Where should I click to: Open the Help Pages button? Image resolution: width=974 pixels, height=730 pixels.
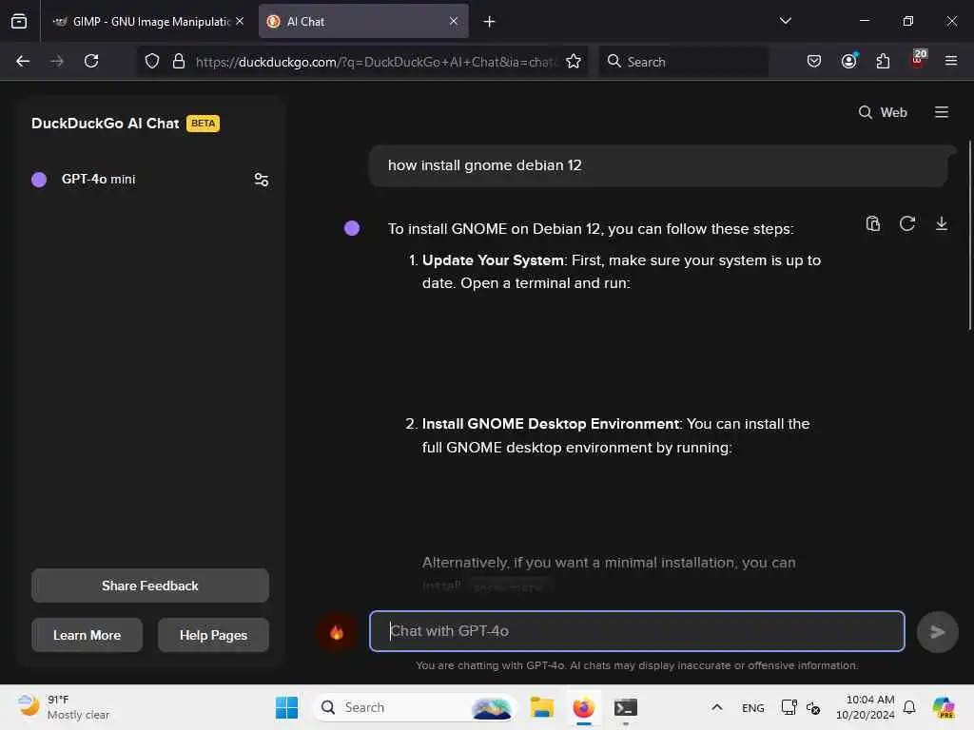pyautogui.click(x=213, y=636)
